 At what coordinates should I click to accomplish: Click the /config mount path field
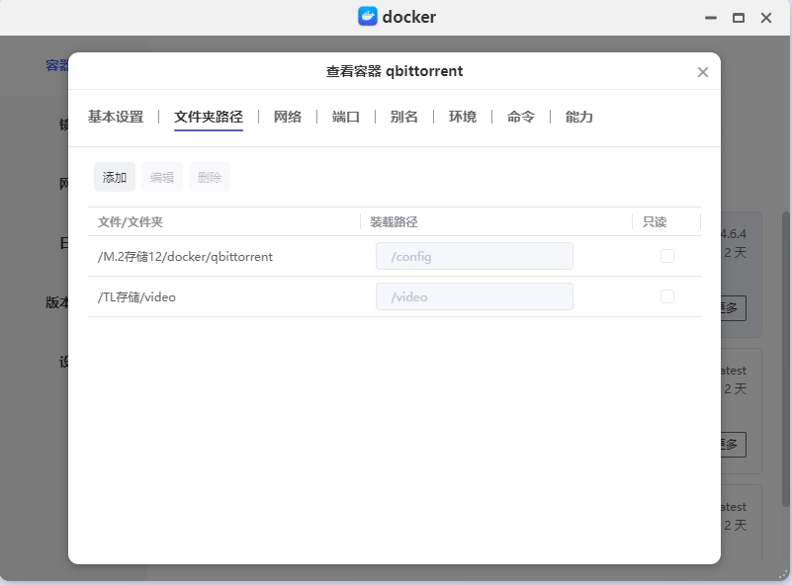coord(475,256)
